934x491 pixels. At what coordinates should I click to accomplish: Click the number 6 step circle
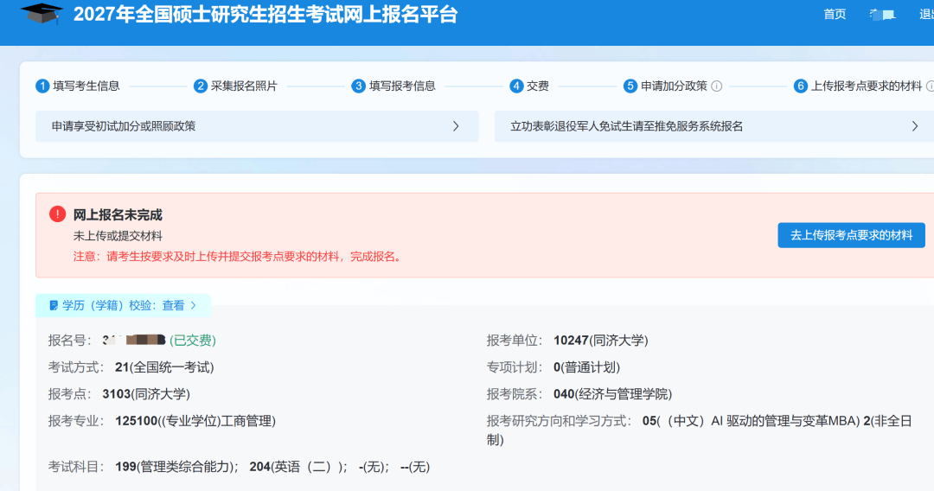coord(801,86)
